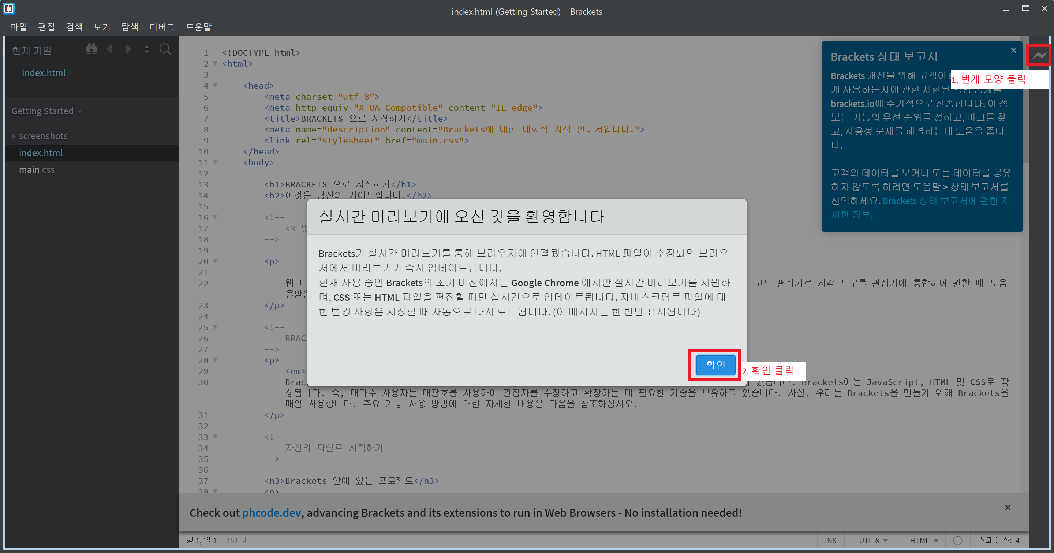Click the navigate forward arrow icon
The image size is (1054, 553).
pos(128,49)
